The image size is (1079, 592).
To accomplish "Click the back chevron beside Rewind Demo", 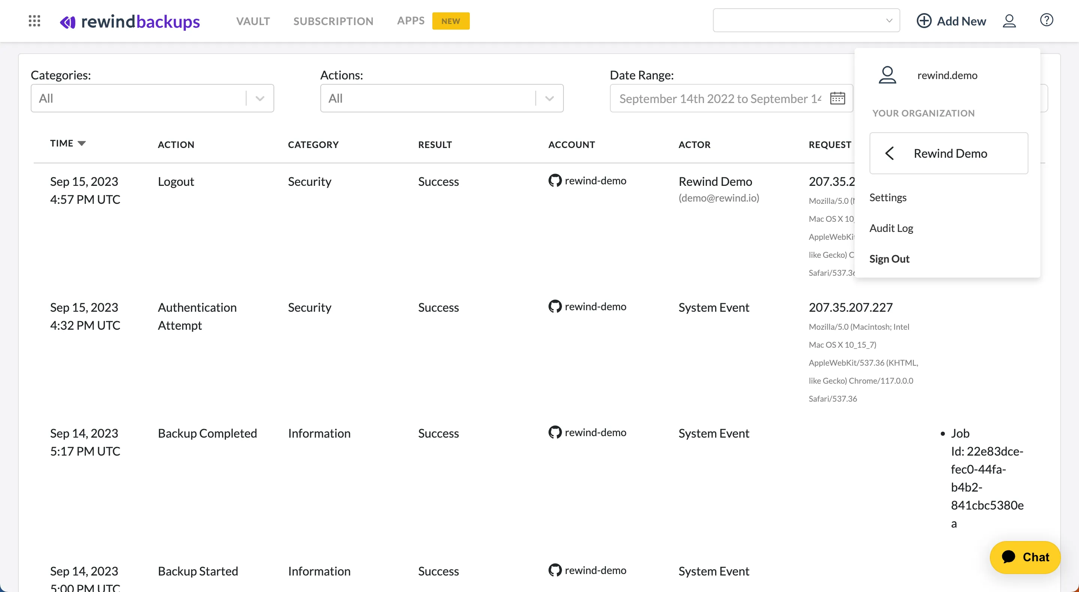I will tap(890, 153).
